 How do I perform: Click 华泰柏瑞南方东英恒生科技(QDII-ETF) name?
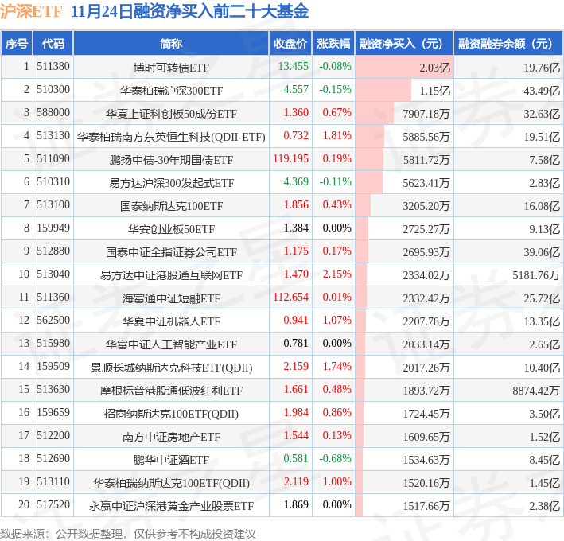click(x=171, y=137)
